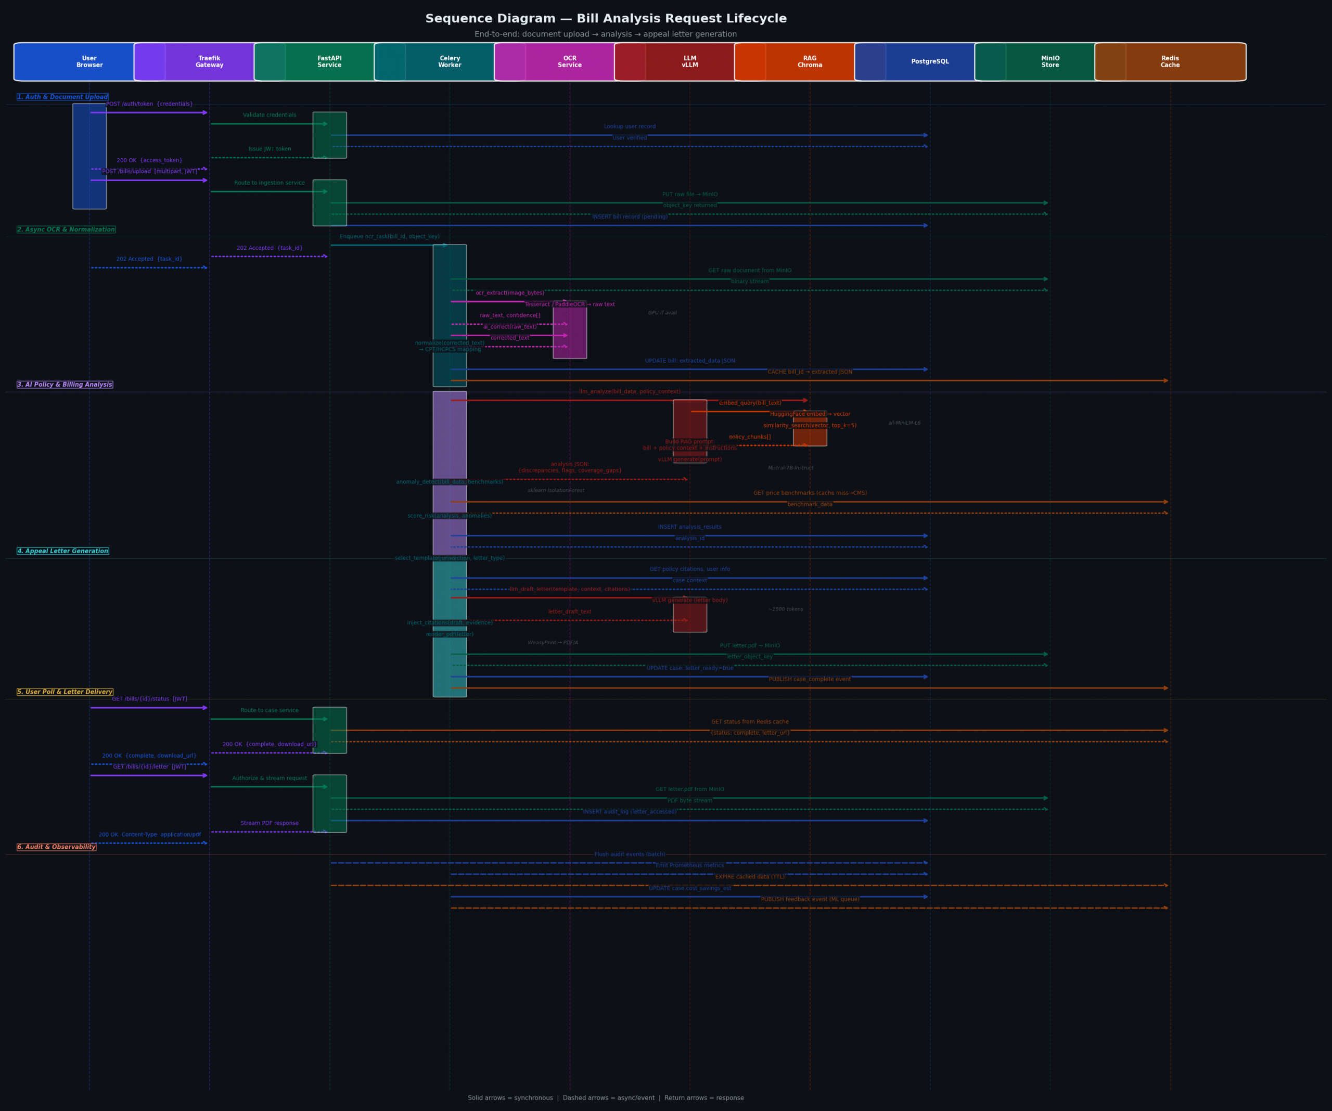The width and height of the screenshot is (1332, 1111).
Task: Select the Traefik Gateway participant header
Action: 209,61
